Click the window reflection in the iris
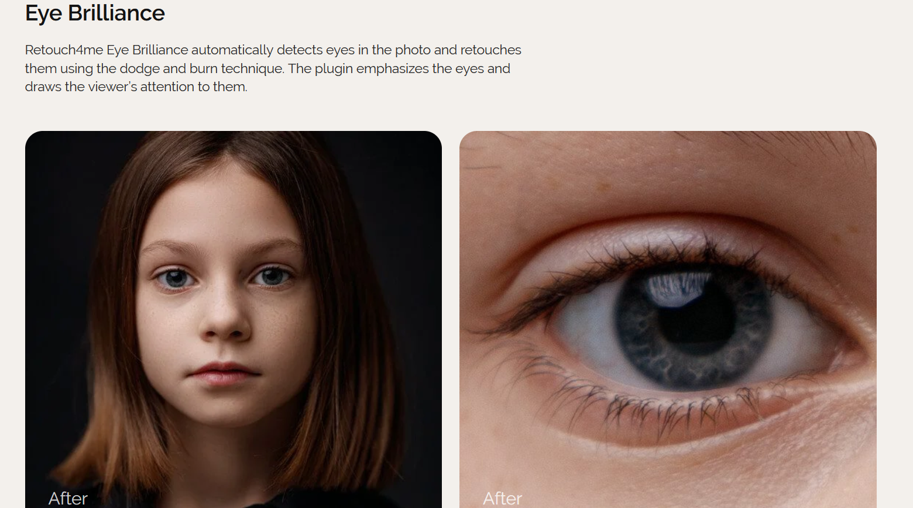This screenshot has width=913, height=508. (x=678, y=289)
